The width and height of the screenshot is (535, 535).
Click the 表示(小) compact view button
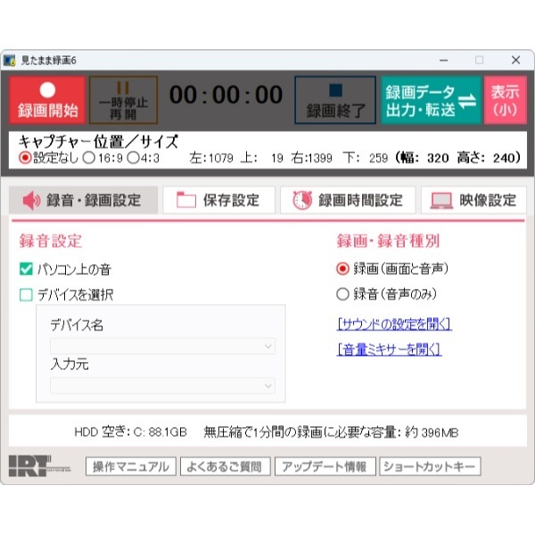point(505,100)
